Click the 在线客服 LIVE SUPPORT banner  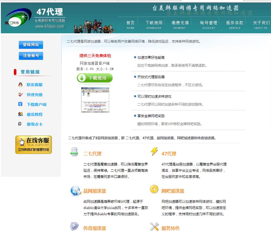coord(34,145)
